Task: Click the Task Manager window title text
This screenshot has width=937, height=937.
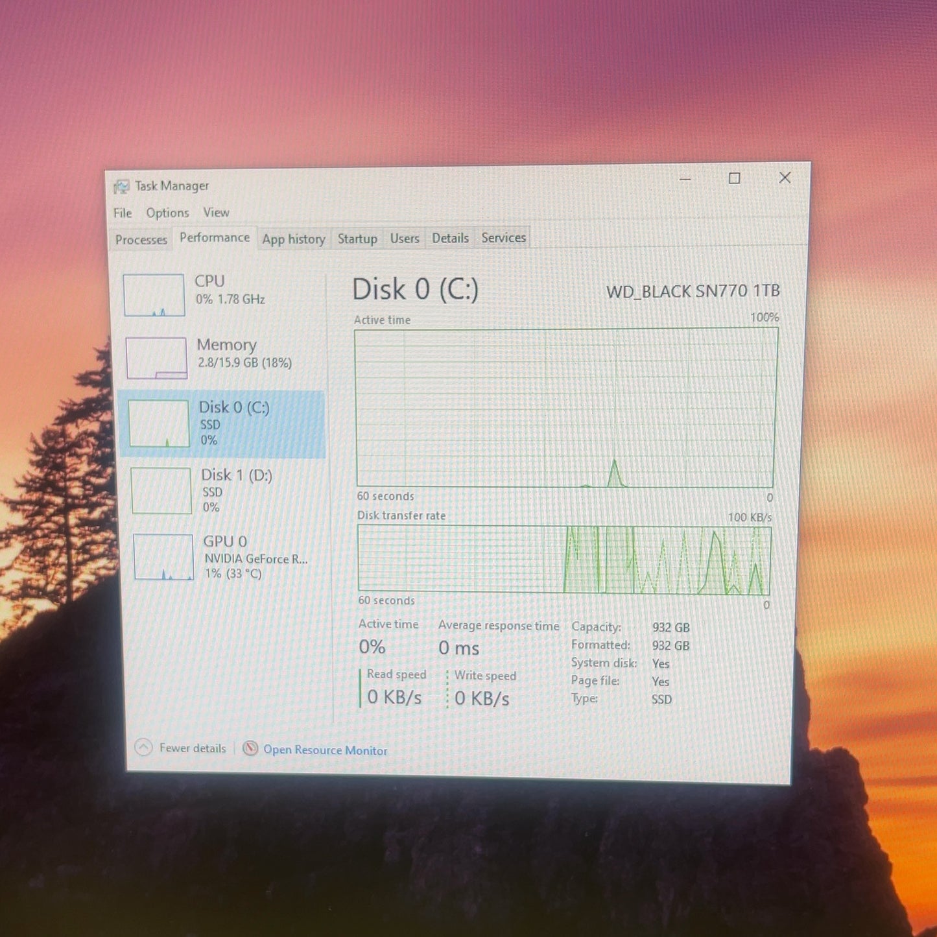Action: 172,186
